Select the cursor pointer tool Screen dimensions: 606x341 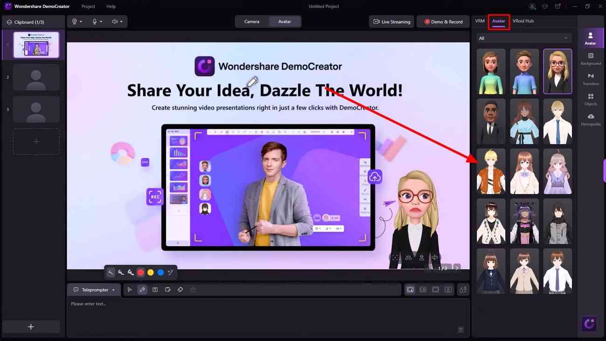click(130, 290)
